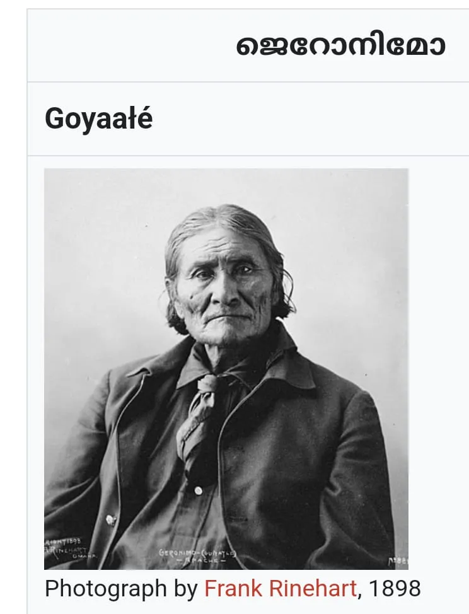Click the 'Geronimo Apache' inscription on photo
469x614 pixels.
(x=197, y=555)
